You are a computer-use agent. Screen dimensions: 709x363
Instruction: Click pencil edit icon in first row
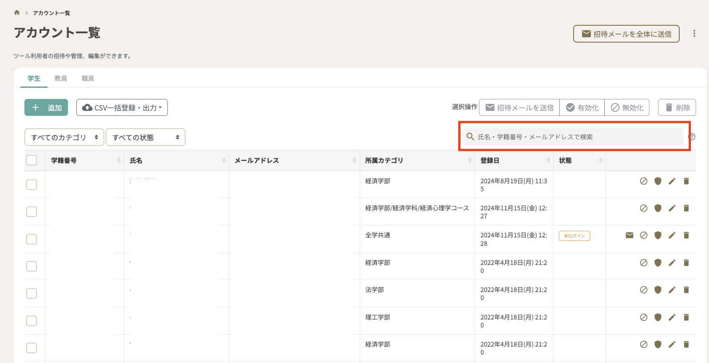tap(672, 181)
